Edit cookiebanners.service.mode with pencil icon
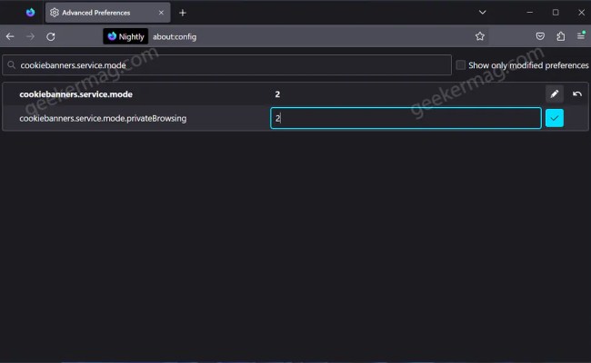Image resolution: width=591 pixels, height=363 pixels. pos(555,94)
